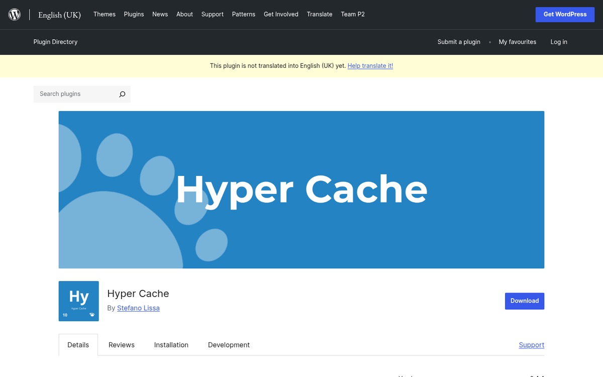Click inside the Search plugins field
This screenshot has height=377, width=603.
(75, 94)
